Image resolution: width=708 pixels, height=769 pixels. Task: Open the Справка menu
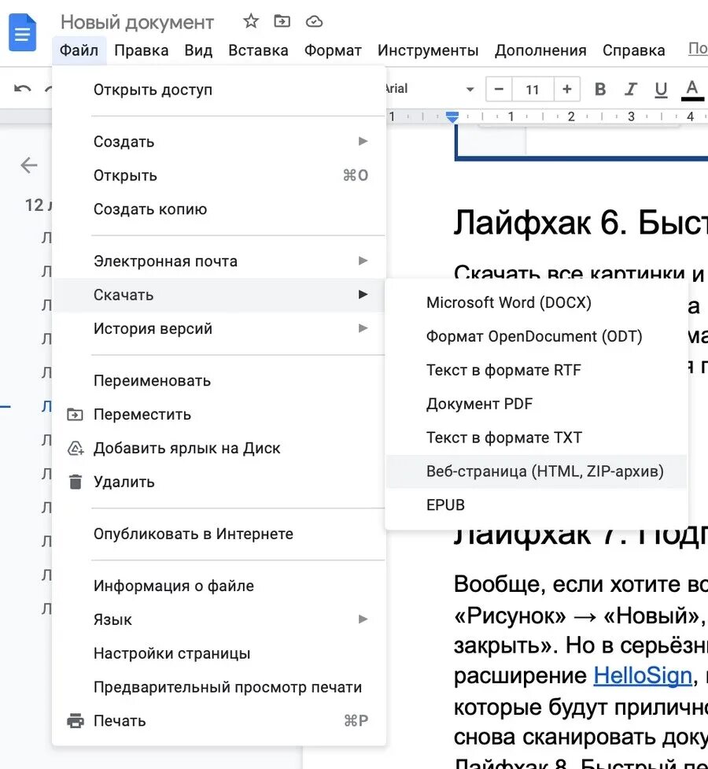pos(634,50)
